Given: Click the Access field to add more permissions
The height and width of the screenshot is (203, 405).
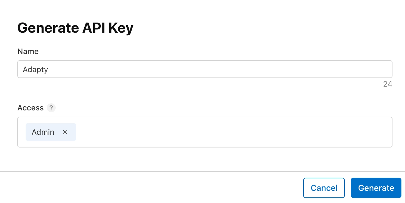Looking at the screenshot, I should click(208, 132).
